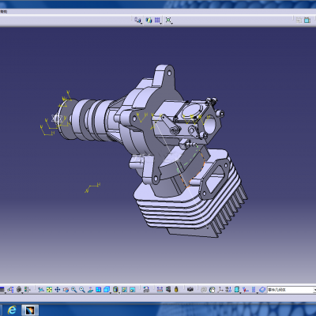Open the blue grid icon flyout arrow

pyautogui.click(x=160, y=24)
